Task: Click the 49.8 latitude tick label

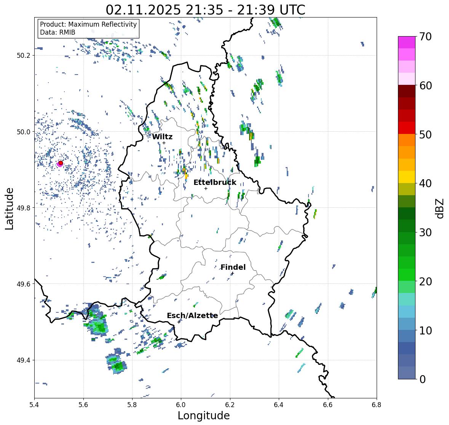Action: pyautogui.click(x=24, y=208)
